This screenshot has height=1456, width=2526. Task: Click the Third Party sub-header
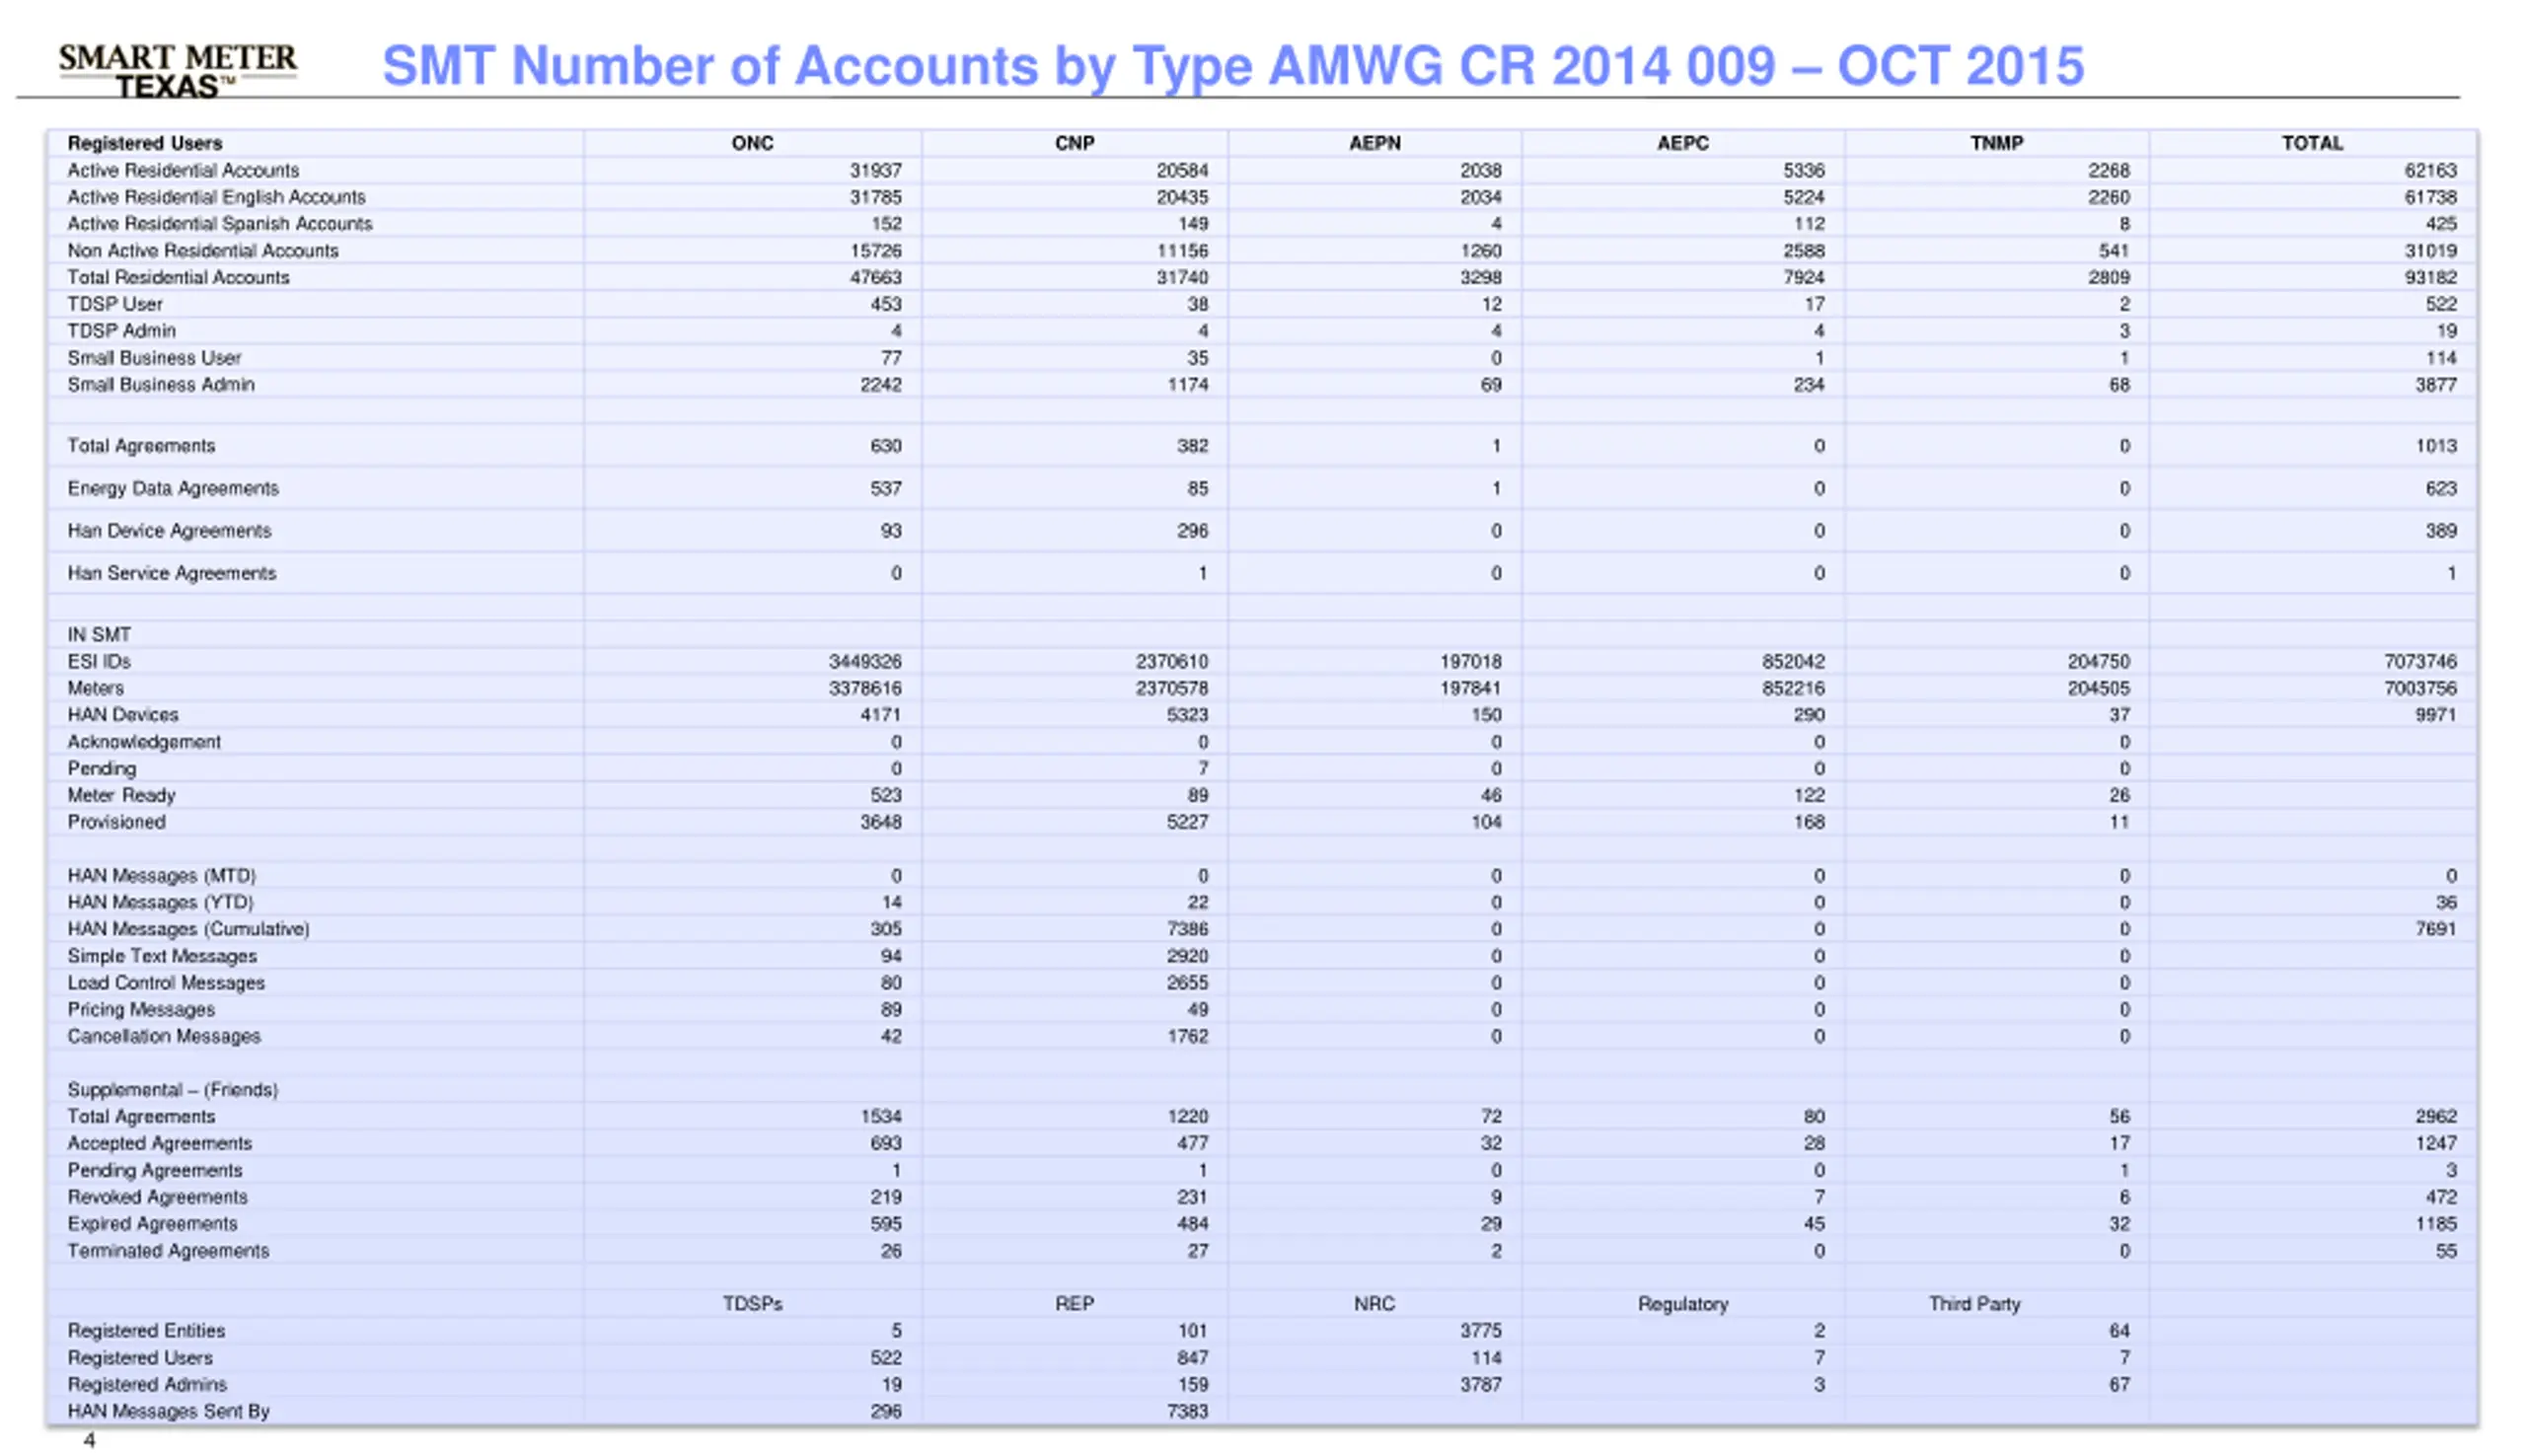pyautogui.click(x=1974, y=1304)
